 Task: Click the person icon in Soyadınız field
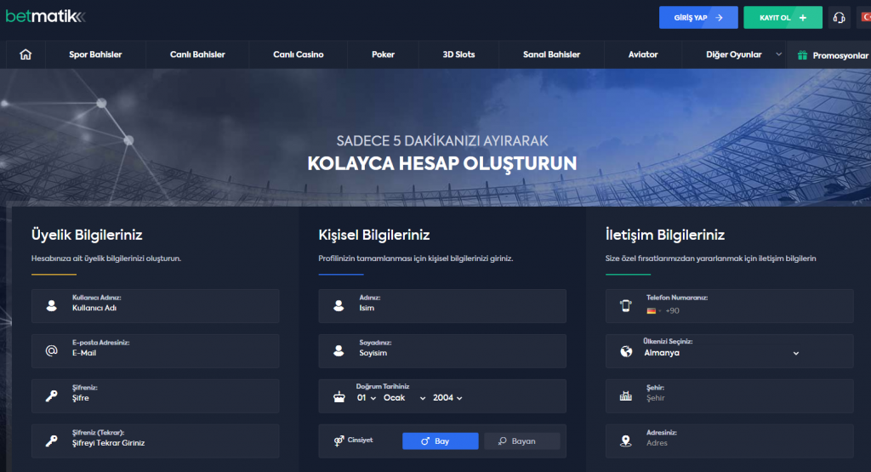click(339, 351)
